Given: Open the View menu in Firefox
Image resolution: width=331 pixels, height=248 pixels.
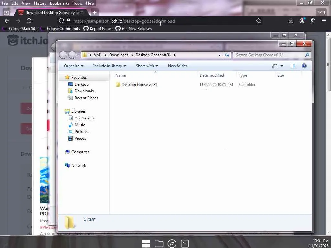Looking at the screenshot, I should (x=26, y=3).
